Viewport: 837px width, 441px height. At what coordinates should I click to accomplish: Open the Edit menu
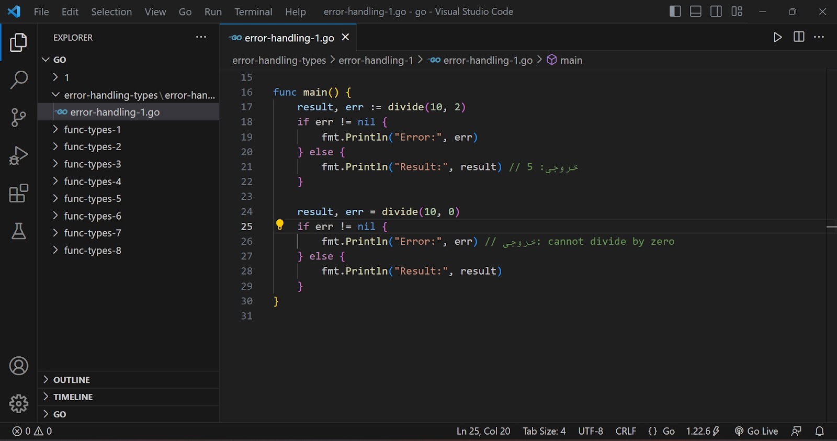point(70,12)
